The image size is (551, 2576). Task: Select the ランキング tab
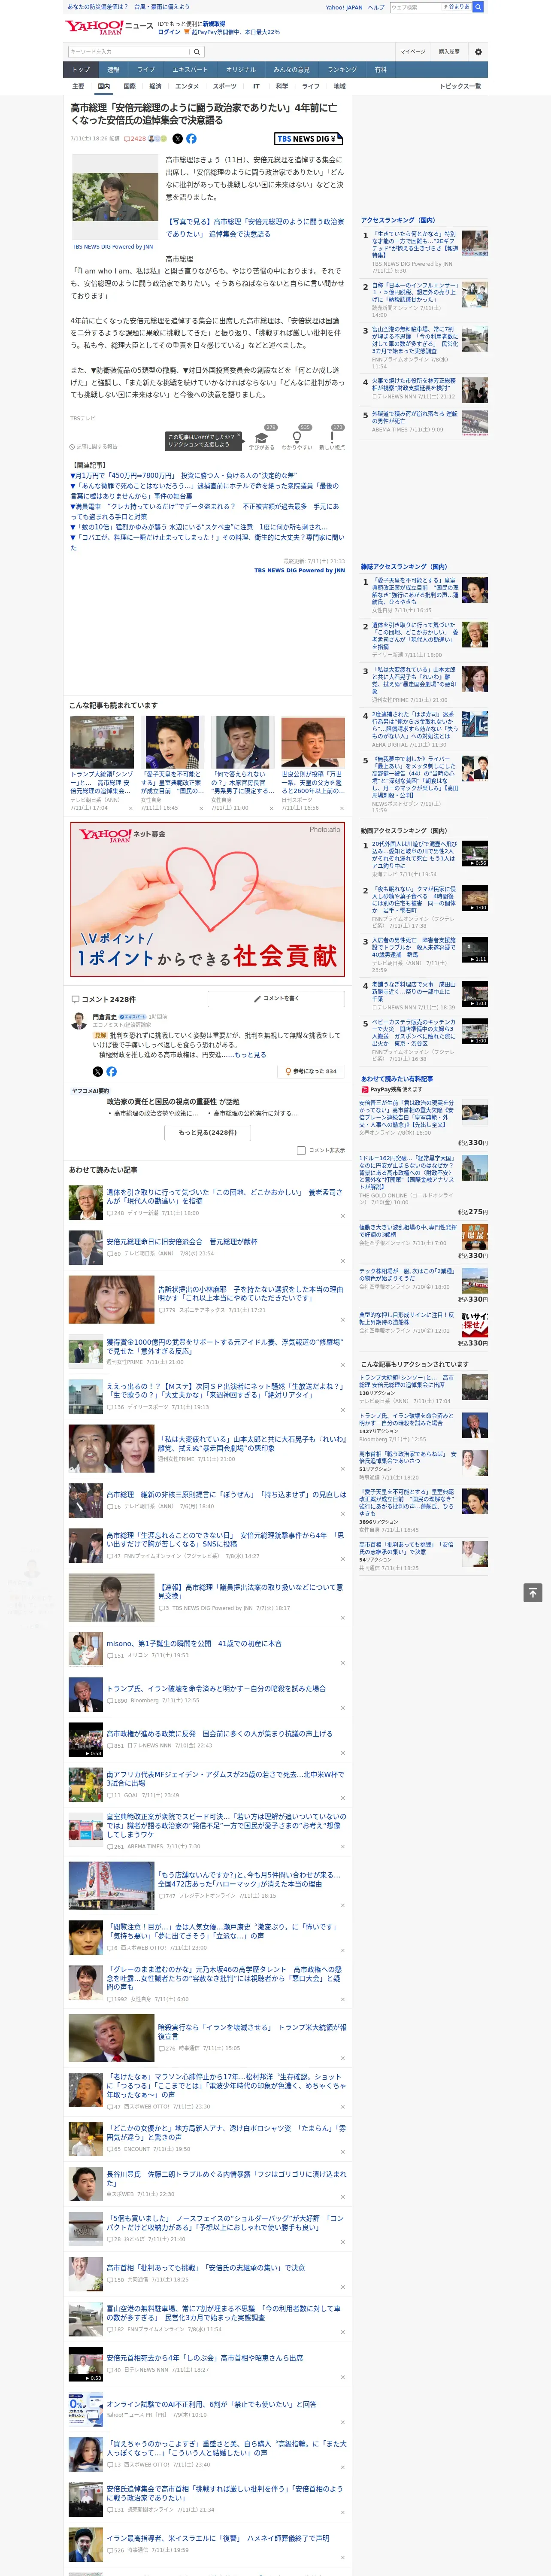pyautogui.click(x=342, y=70)
